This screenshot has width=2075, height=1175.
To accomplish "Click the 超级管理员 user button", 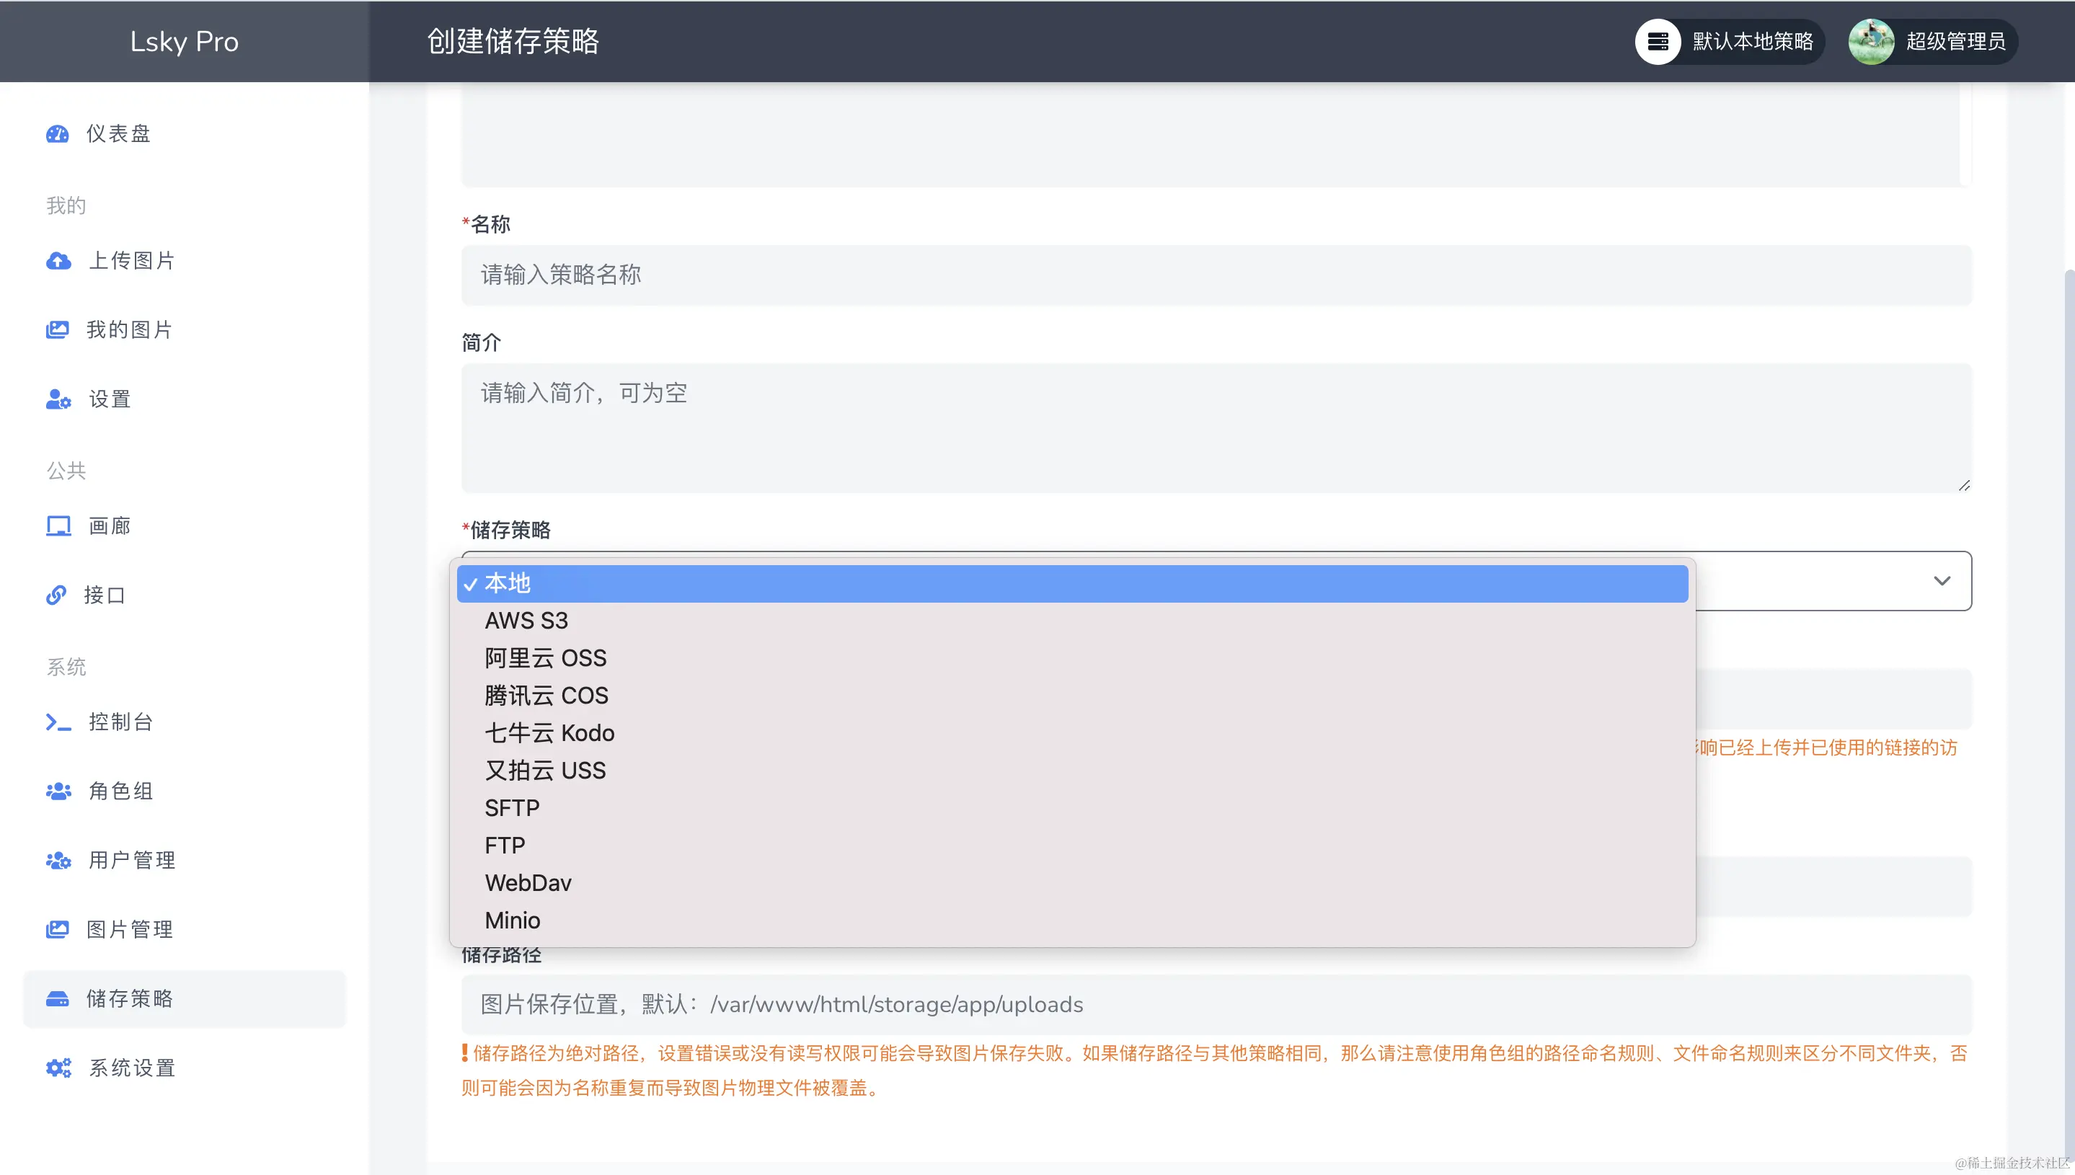I will point(1933,41).
